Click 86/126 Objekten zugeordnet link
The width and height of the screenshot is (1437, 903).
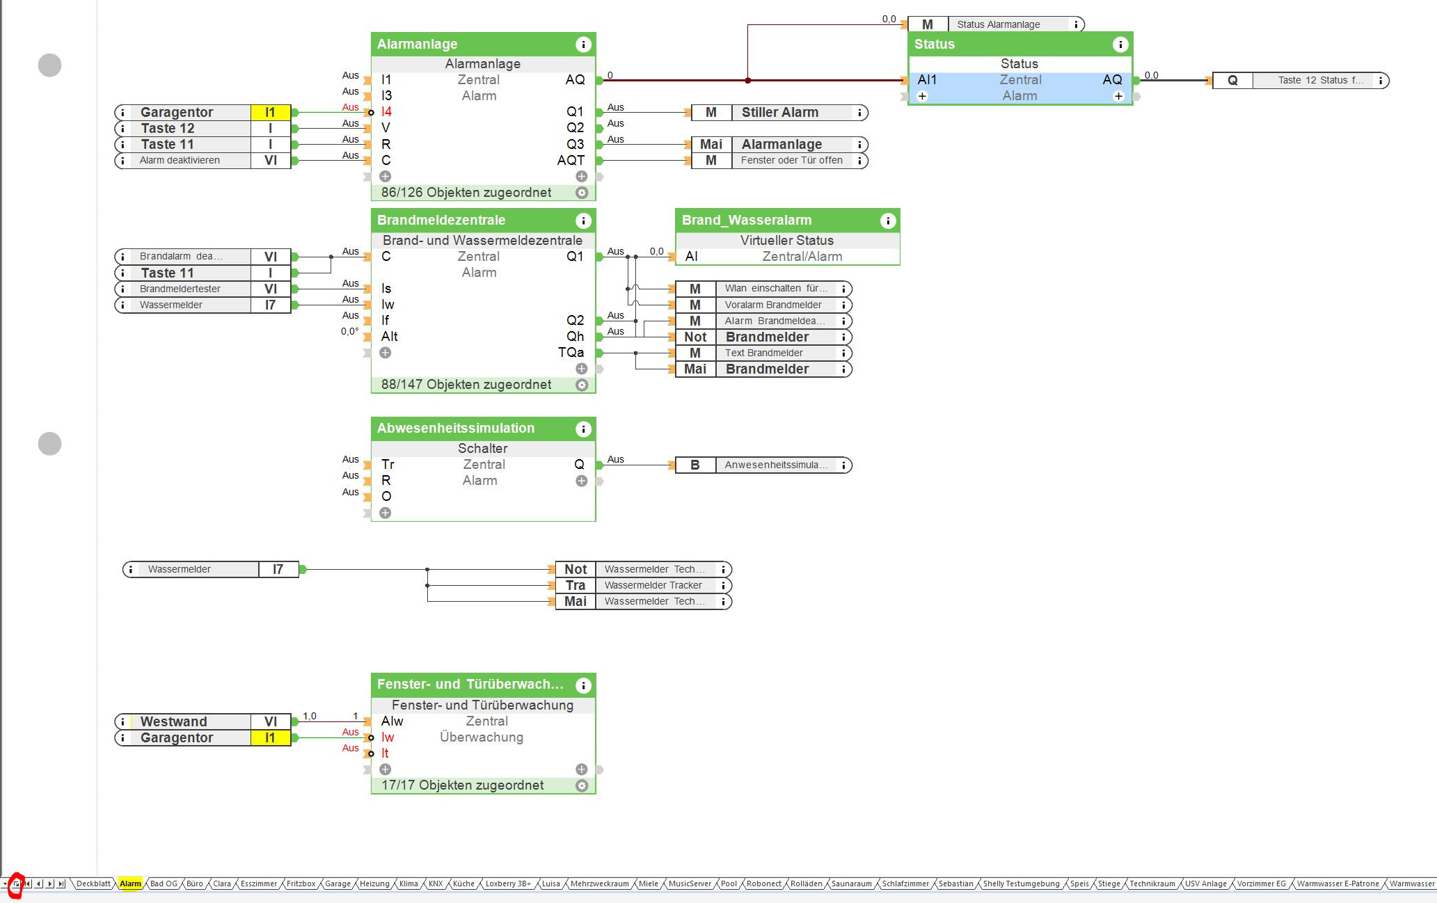click(x=466, y=193)
